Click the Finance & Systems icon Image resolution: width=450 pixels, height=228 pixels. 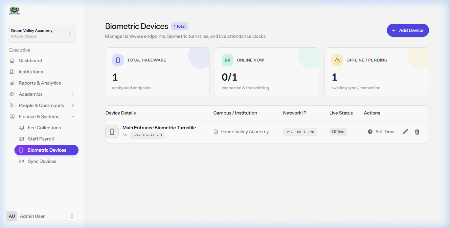pyautogui.click(x=12, y=116)
